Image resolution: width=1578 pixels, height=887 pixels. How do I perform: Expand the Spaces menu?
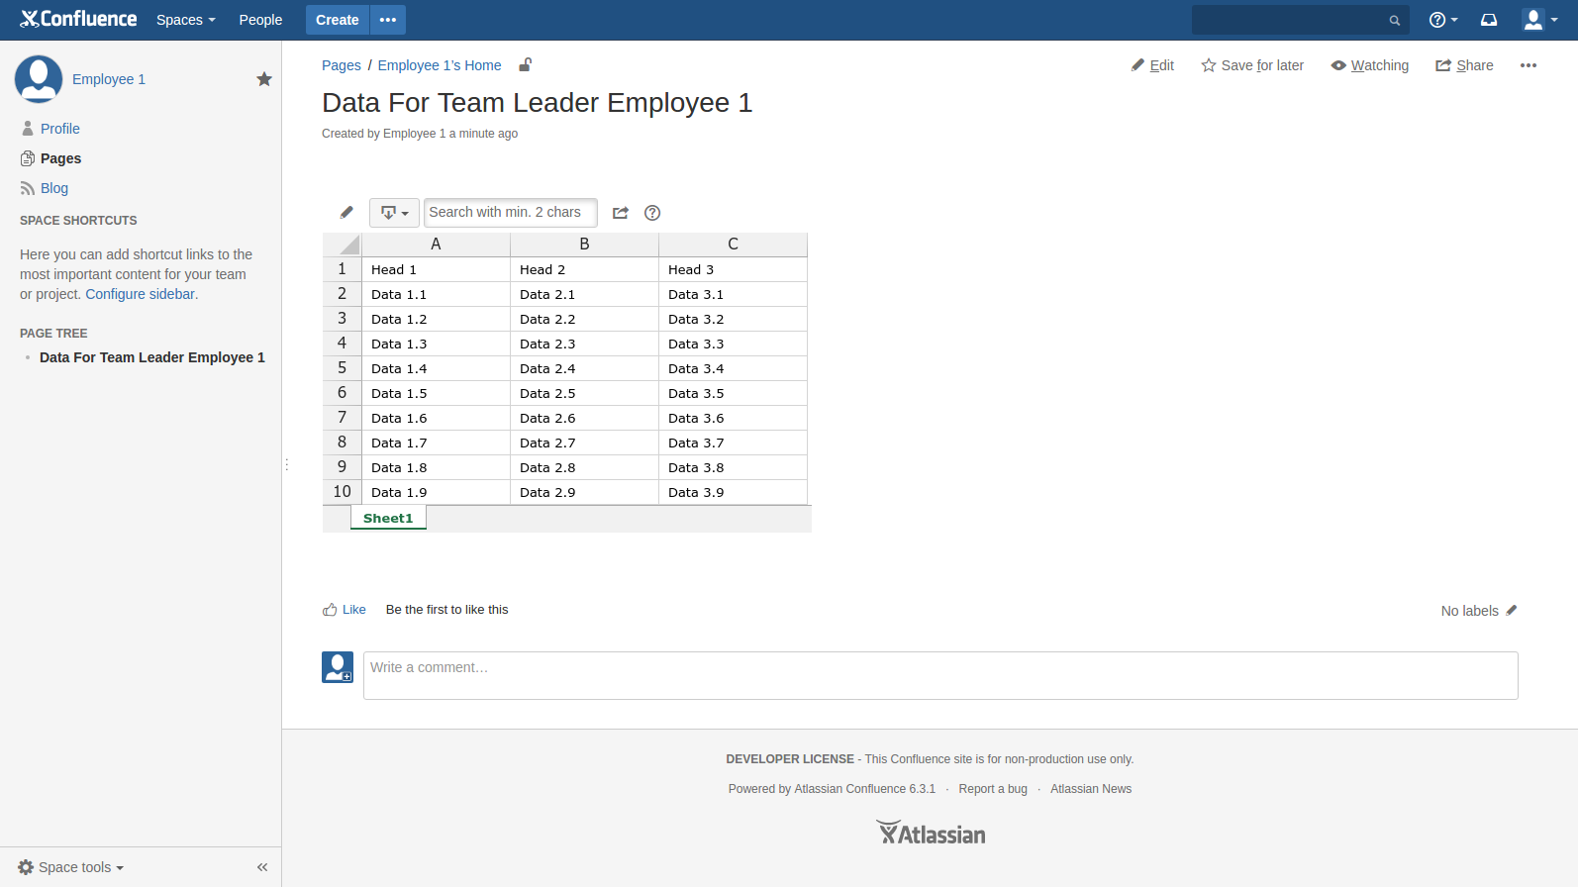tap(185, 20)
